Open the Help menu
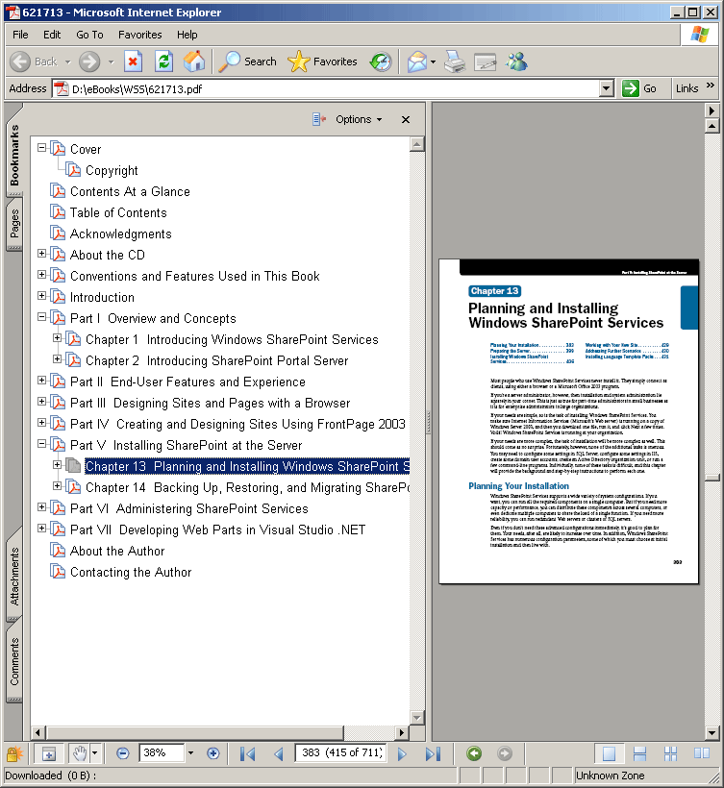Screen dimensions: 724x788 point(187,35)
